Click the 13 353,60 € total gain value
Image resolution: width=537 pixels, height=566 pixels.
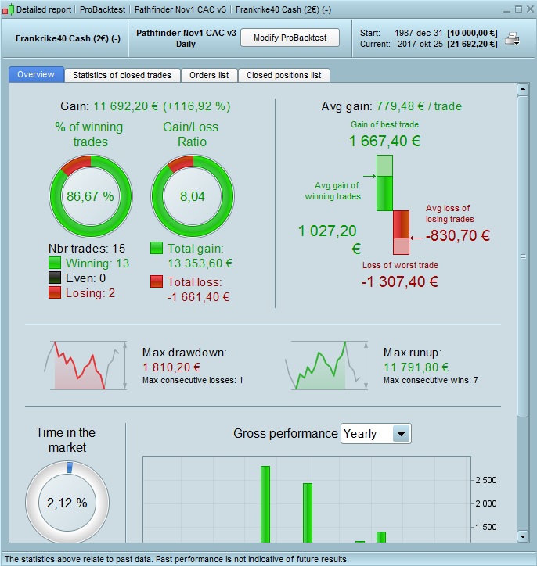[x=200, y=263]
